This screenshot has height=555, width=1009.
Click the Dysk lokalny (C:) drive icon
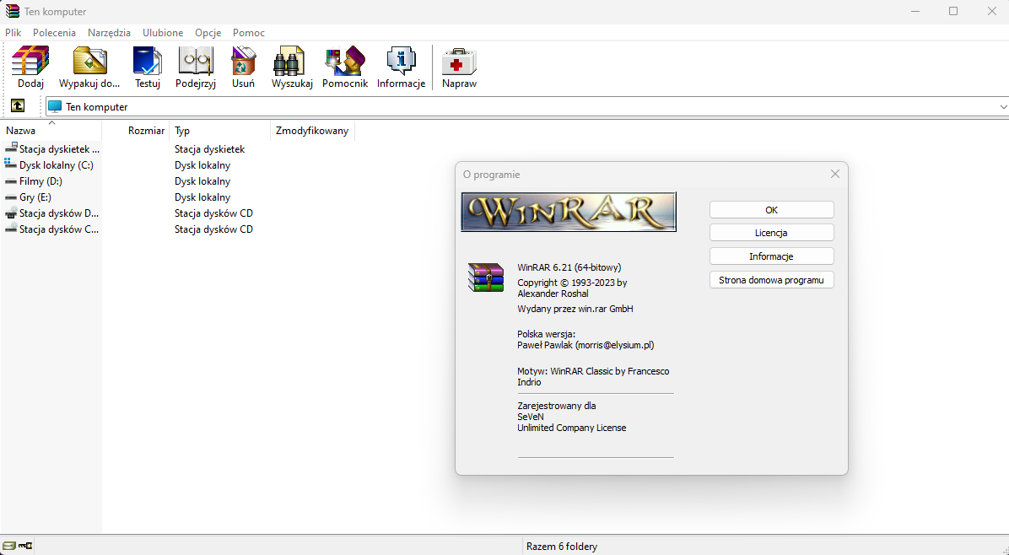10,164
